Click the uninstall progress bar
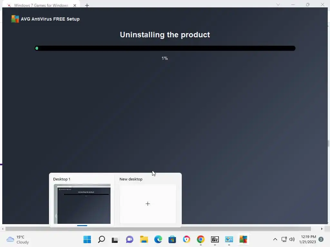The image size is (330, 247). point(165,48)
